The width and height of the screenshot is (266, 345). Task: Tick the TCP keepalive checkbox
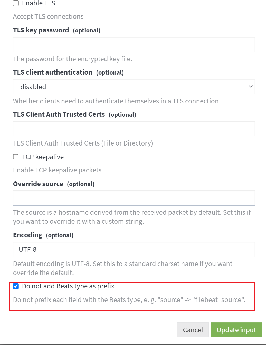[16, 157]
